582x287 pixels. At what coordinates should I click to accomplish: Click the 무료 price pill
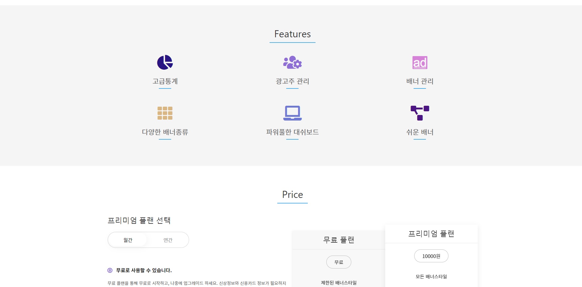tap(338, 262)
